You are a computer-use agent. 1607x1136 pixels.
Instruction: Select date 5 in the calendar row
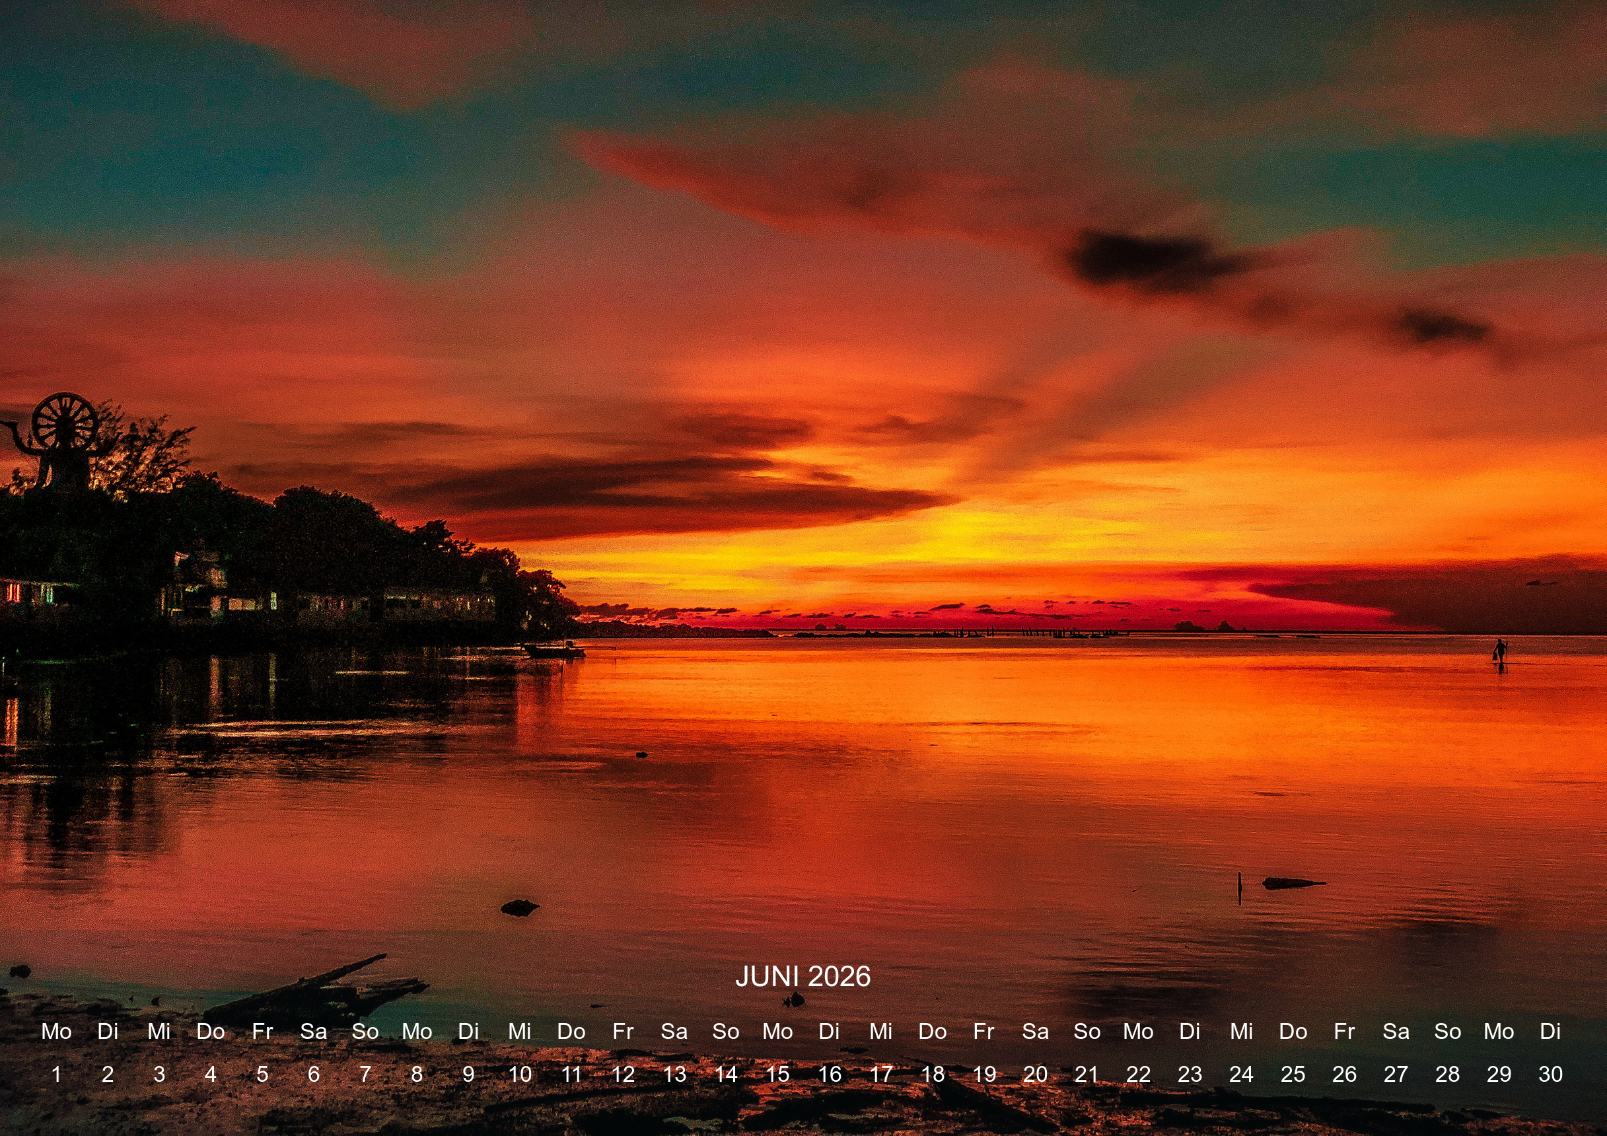[262, 1074]
